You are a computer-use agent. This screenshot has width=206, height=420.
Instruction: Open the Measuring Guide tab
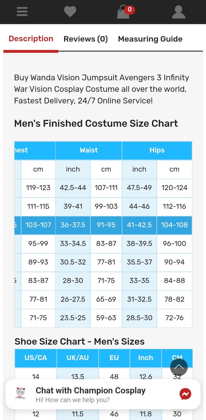150,39
